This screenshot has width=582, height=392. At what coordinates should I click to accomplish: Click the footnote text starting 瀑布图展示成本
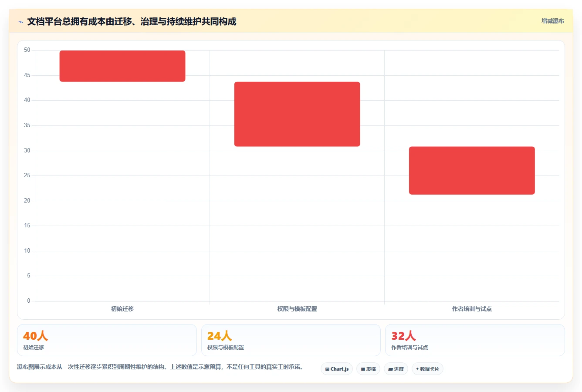(160, 367)
